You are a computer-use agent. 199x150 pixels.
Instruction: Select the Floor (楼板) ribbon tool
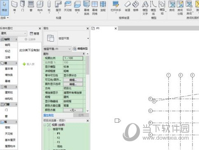point(77,7)
